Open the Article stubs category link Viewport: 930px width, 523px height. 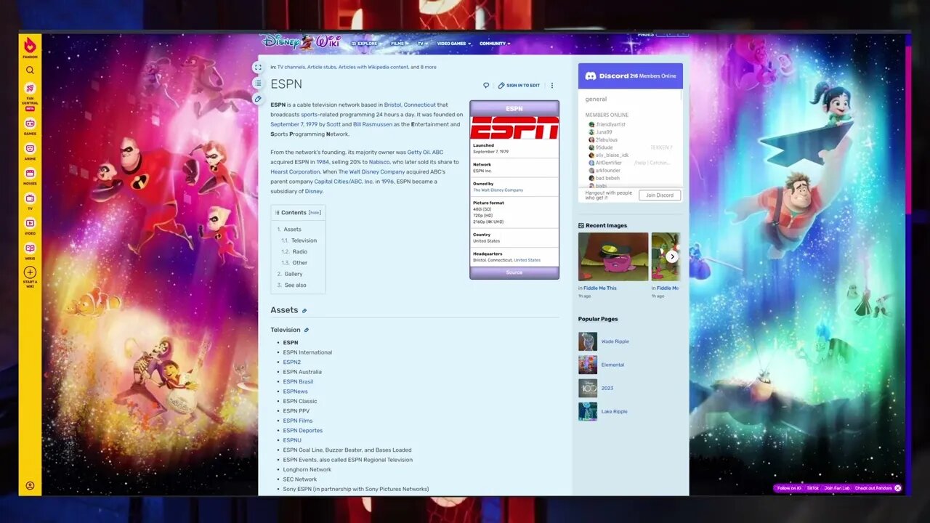pos(322,67)
